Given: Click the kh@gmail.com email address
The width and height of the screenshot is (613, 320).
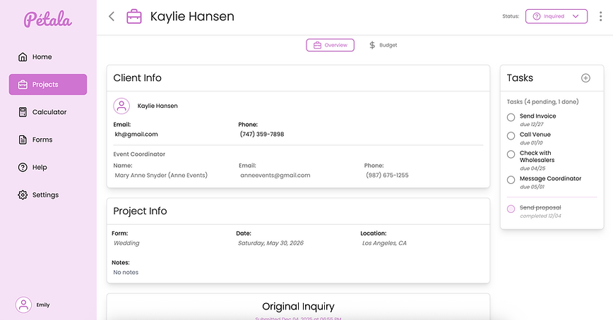Looking at the screenshot, I should [136, 134].
